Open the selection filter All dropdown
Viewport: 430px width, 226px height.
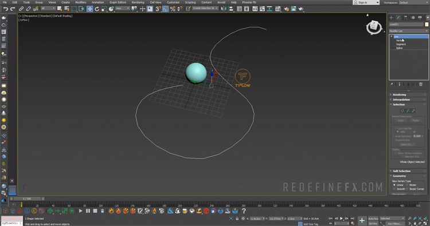48,9
